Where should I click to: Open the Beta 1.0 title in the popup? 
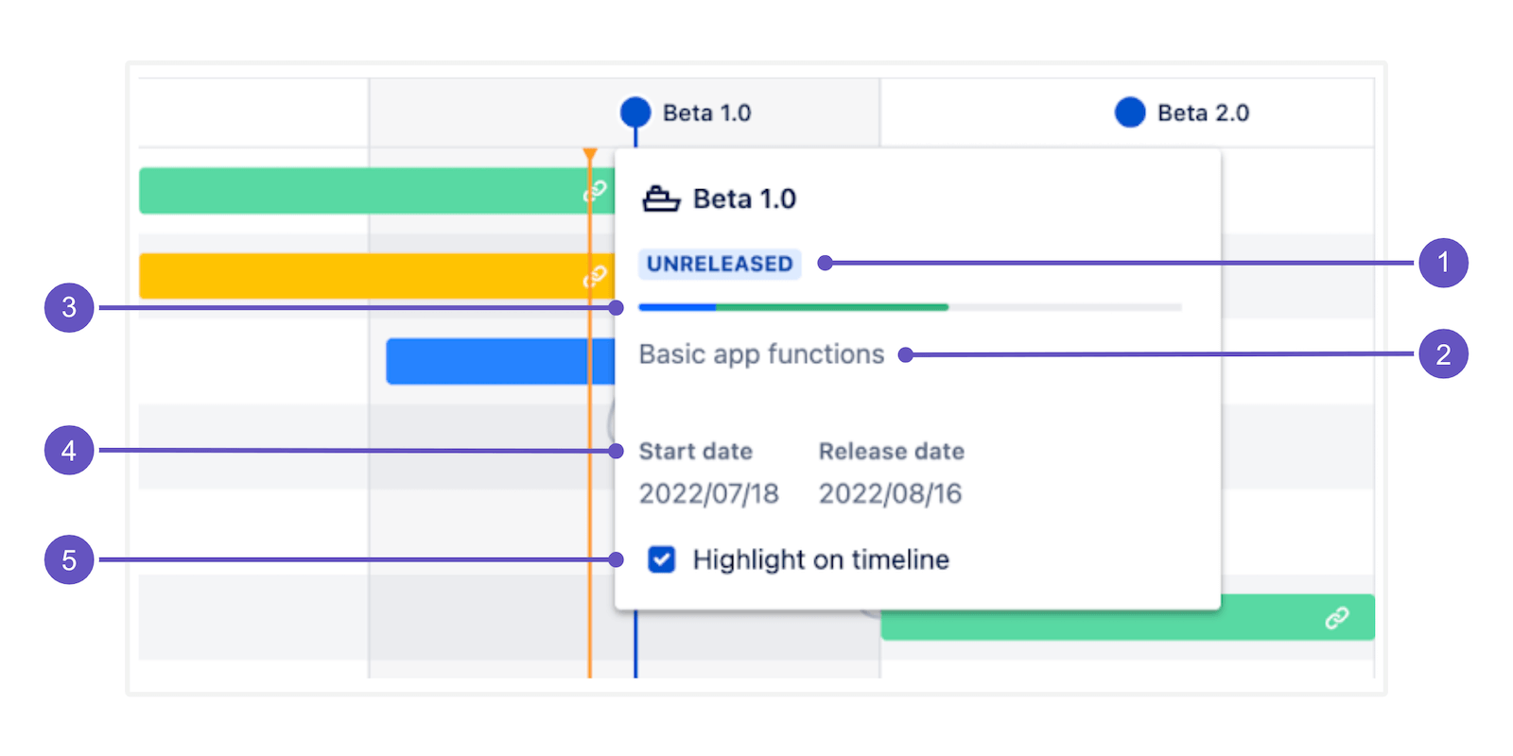(744, 198)
